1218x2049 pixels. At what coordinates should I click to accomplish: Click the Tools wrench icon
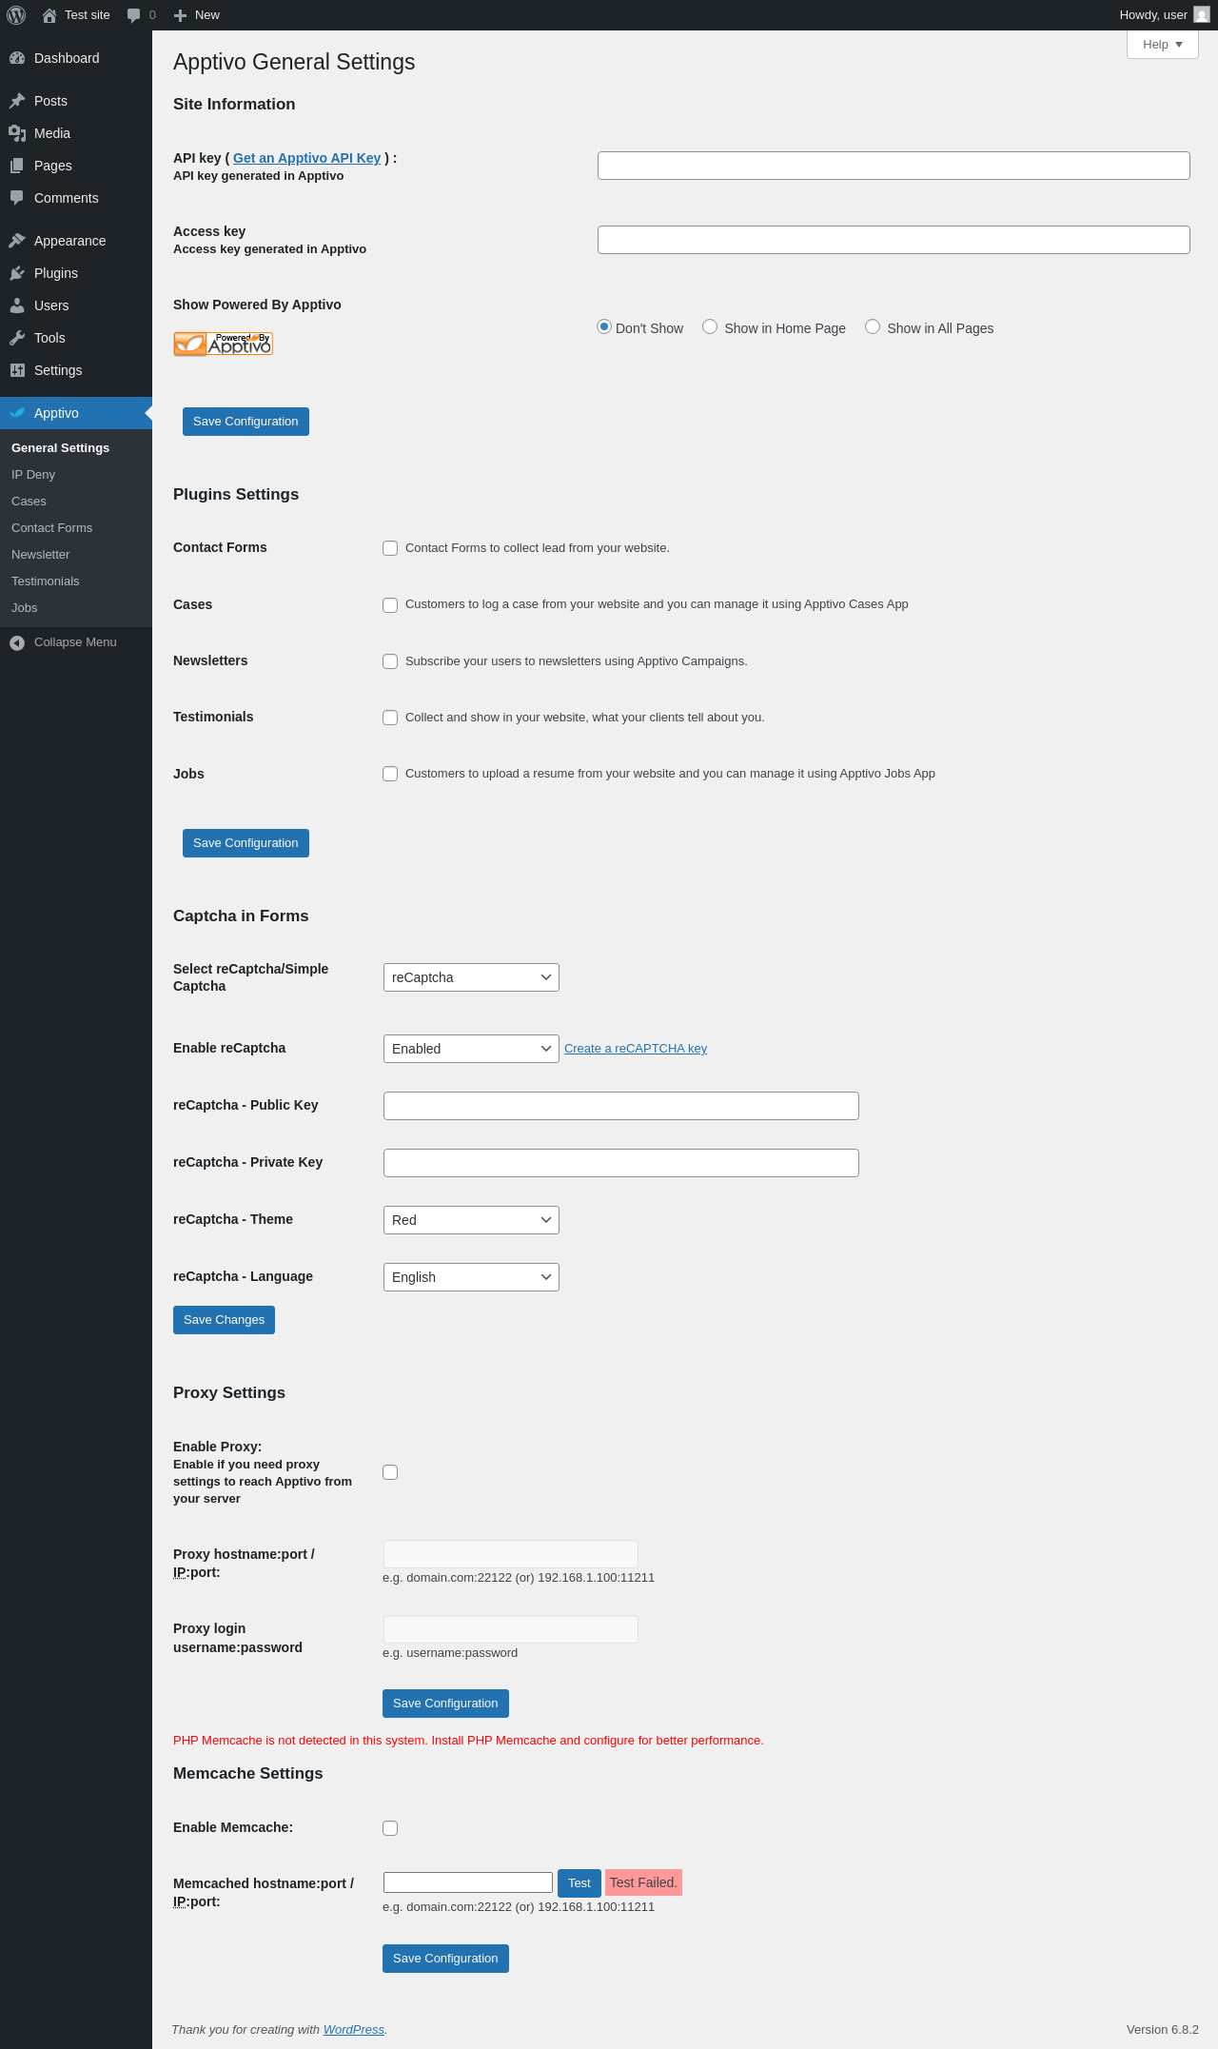17,338
